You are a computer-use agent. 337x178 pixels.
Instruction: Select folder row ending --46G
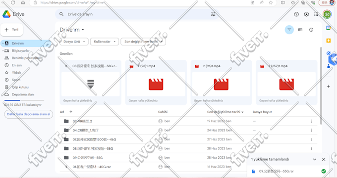click(188, 139)
